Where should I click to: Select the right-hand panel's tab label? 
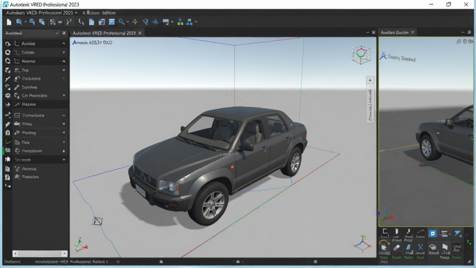(394, 33)
